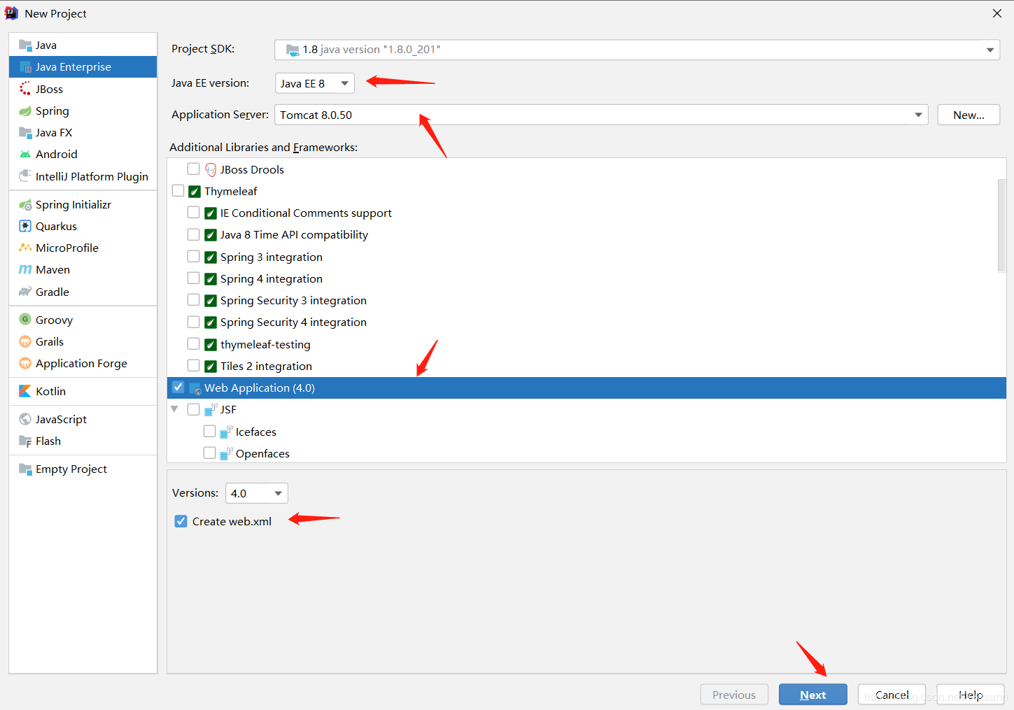Enable the JBoss Drools checkbox

pos(194,169)
